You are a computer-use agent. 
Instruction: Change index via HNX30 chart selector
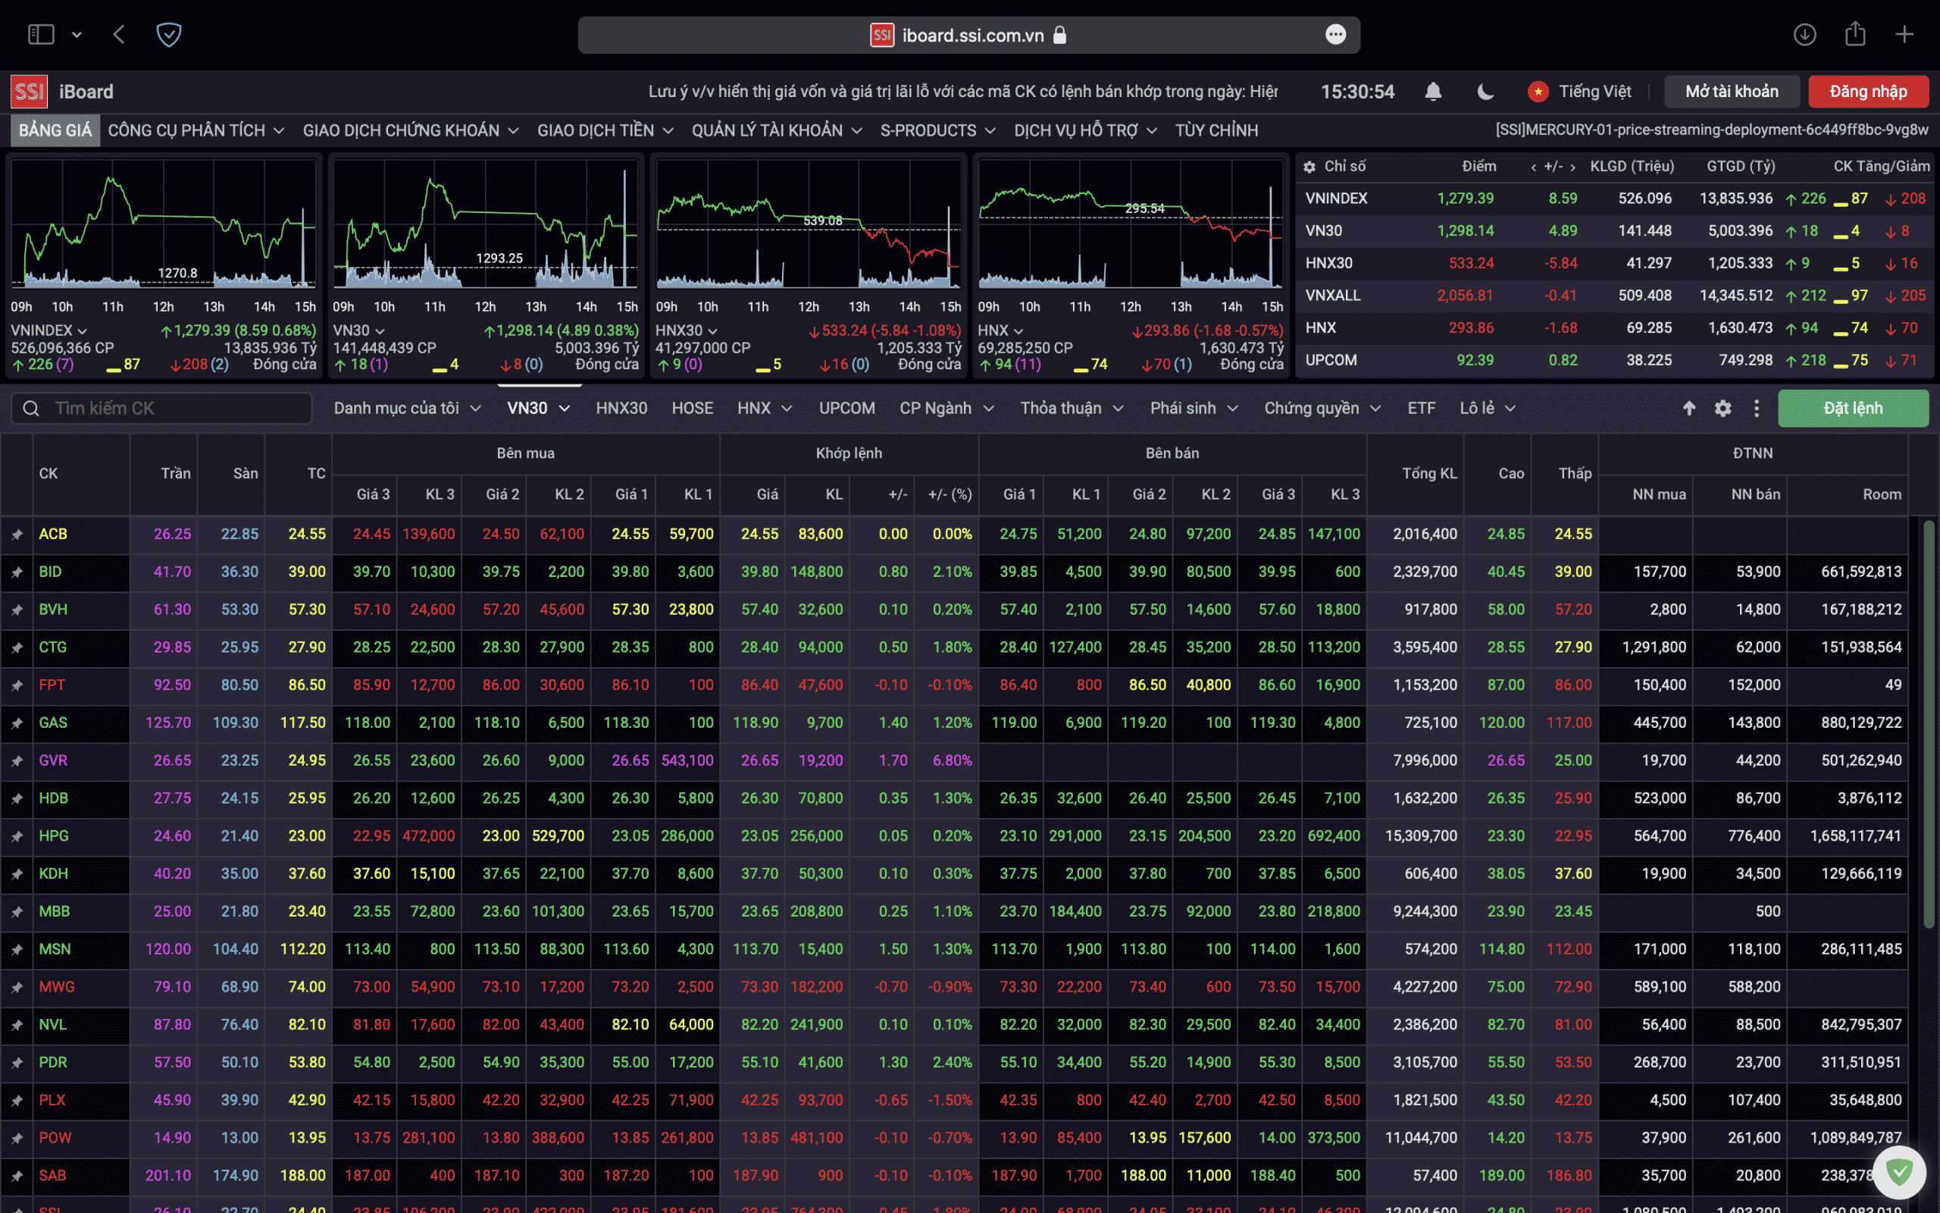[687, 331]
